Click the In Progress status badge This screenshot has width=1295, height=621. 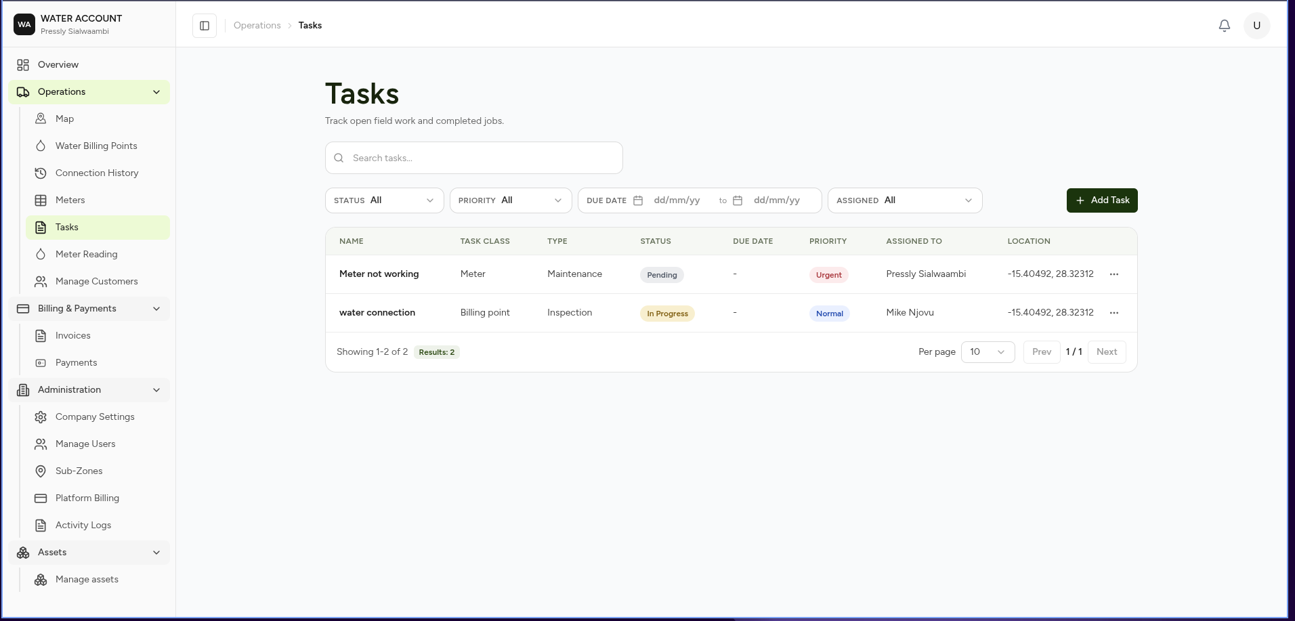[667, 314]
